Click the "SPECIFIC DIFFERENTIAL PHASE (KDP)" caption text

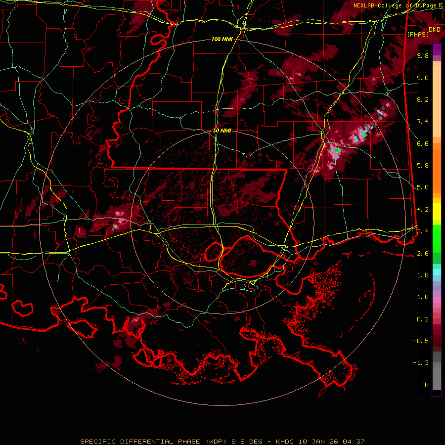point(154,442)
